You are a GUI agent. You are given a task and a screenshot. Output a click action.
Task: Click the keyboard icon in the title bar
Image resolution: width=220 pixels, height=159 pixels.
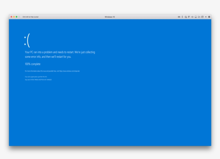coord(179,17)
